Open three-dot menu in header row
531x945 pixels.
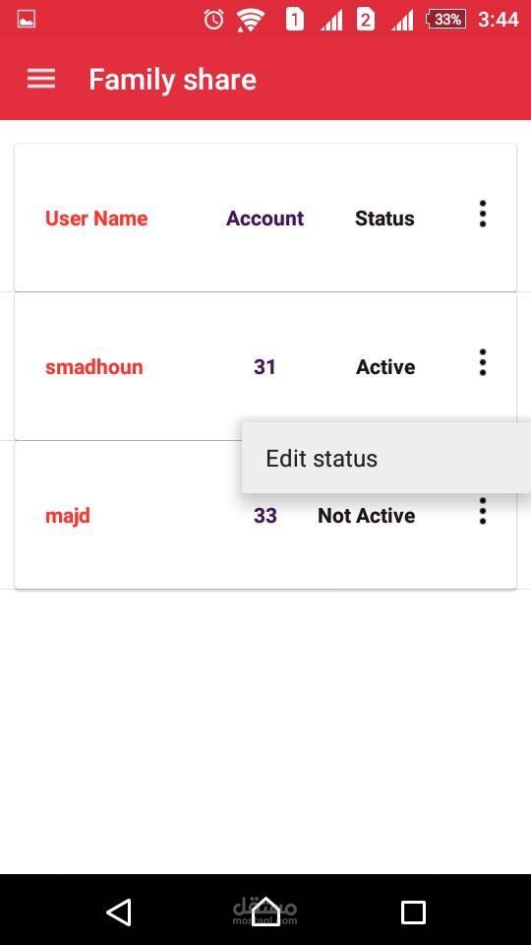click(x=482, y=214)
